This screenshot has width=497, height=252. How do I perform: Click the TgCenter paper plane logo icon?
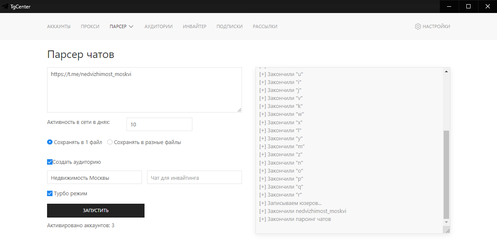5,6
